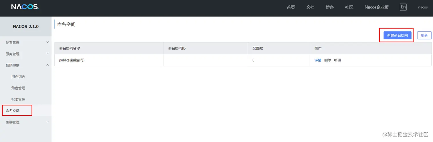433x142 pixels.
Task: Open 详情 for public namespace
Action: 318,60
